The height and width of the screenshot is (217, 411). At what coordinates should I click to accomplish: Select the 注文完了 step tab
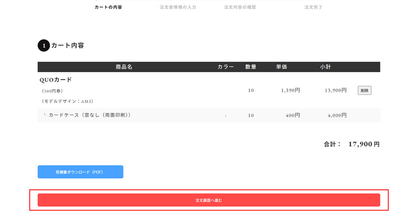click(x=313, y=7)
